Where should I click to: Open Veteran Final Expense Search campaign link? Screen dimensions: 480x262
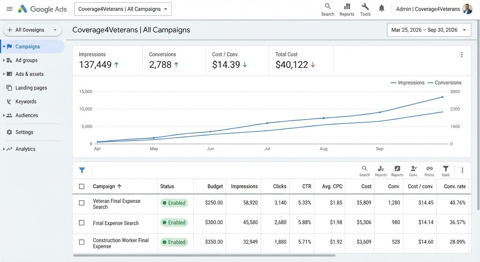click(117, 204)
